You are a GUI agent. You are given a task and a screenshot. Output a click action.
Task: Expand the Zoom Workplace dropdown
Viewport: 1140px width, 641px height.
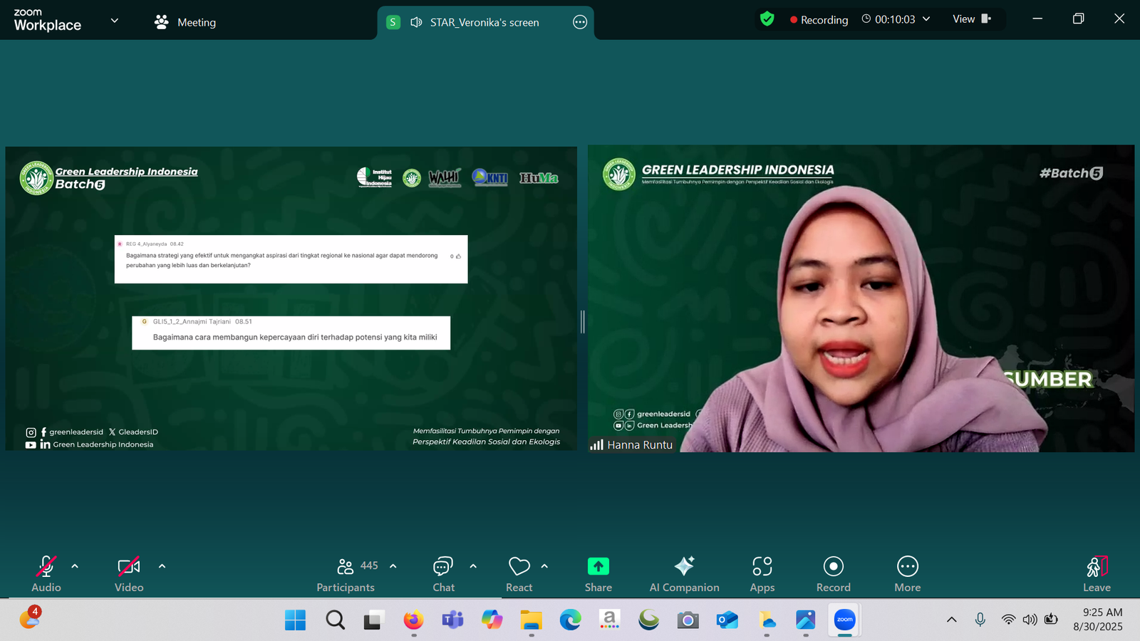114,21
